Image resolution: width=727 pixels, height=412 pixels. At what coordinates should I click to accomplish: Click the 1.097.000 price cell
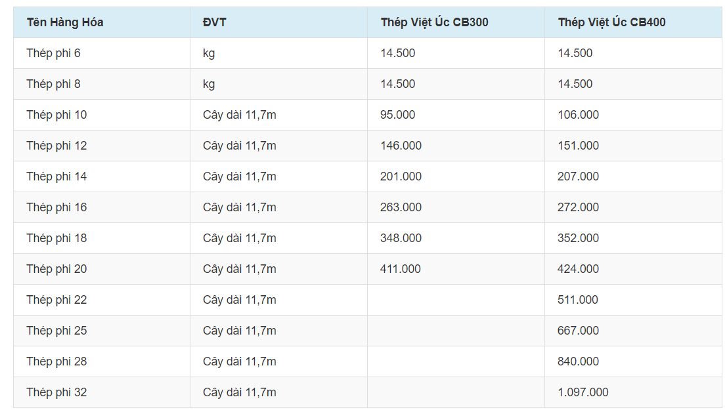tap(583, 392)
